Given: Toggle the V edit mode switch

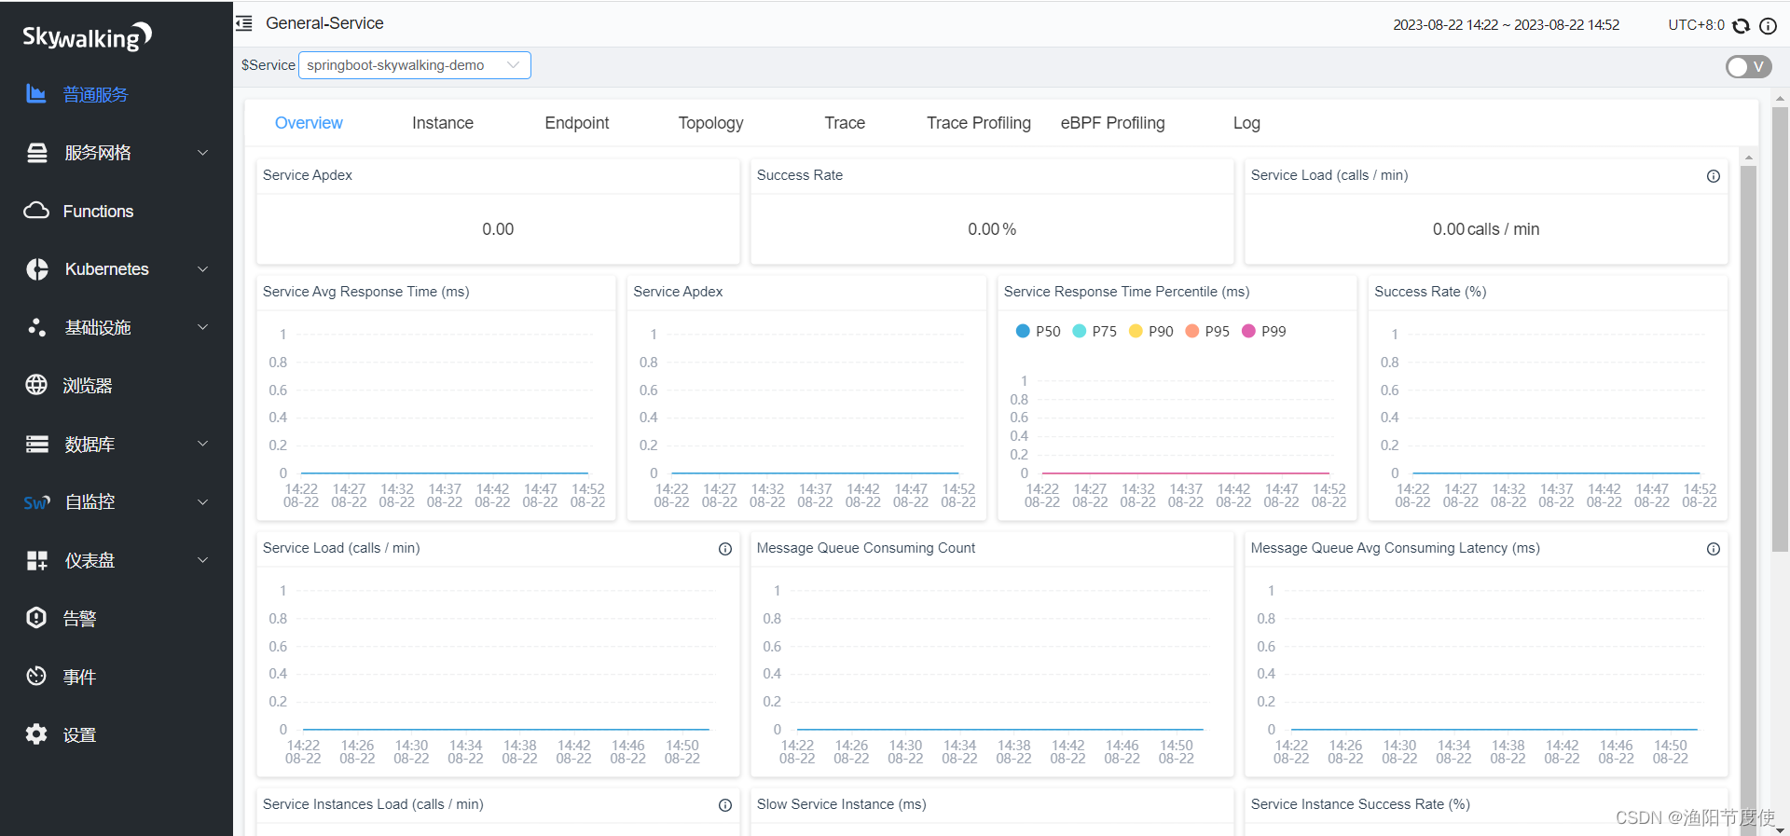Looking at the screenshot, I should (x=1748, y=66).
